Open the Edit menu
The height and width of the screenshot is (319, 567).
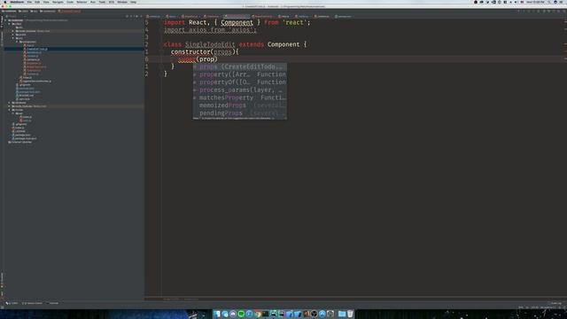pyautogui.click(x=37, y=2)
